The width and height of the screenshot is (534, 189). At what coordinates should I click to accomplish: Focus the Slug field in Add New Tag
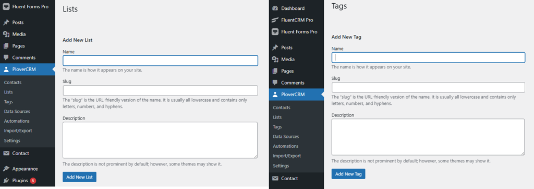pos(429,87)
